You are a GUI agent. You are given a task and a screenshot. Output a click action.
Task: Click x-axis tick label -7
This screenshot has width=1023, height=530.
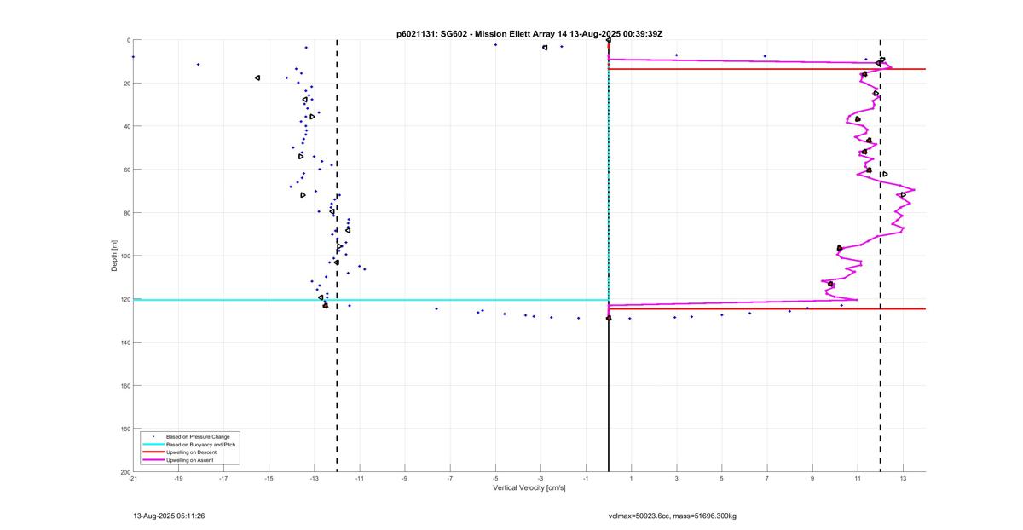pos(450,479)
